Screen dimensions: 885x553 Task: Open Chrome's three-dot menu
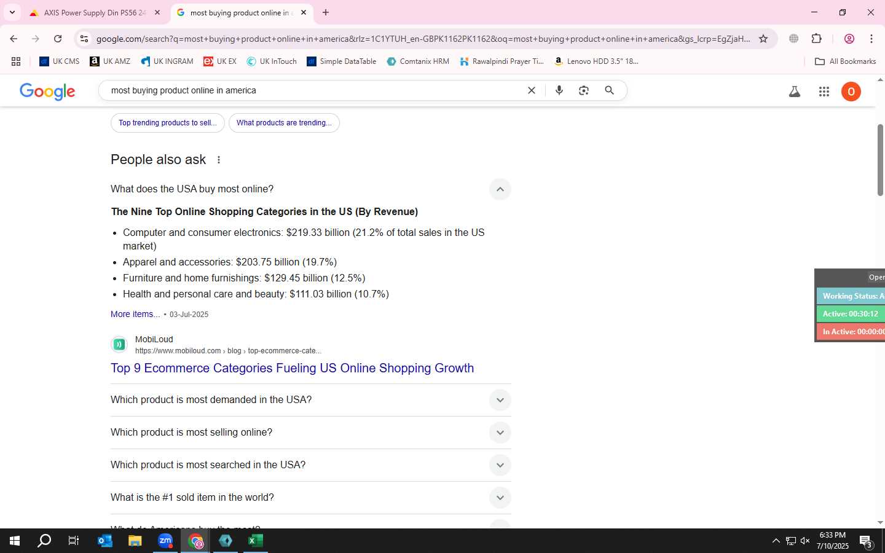(871, 39)
